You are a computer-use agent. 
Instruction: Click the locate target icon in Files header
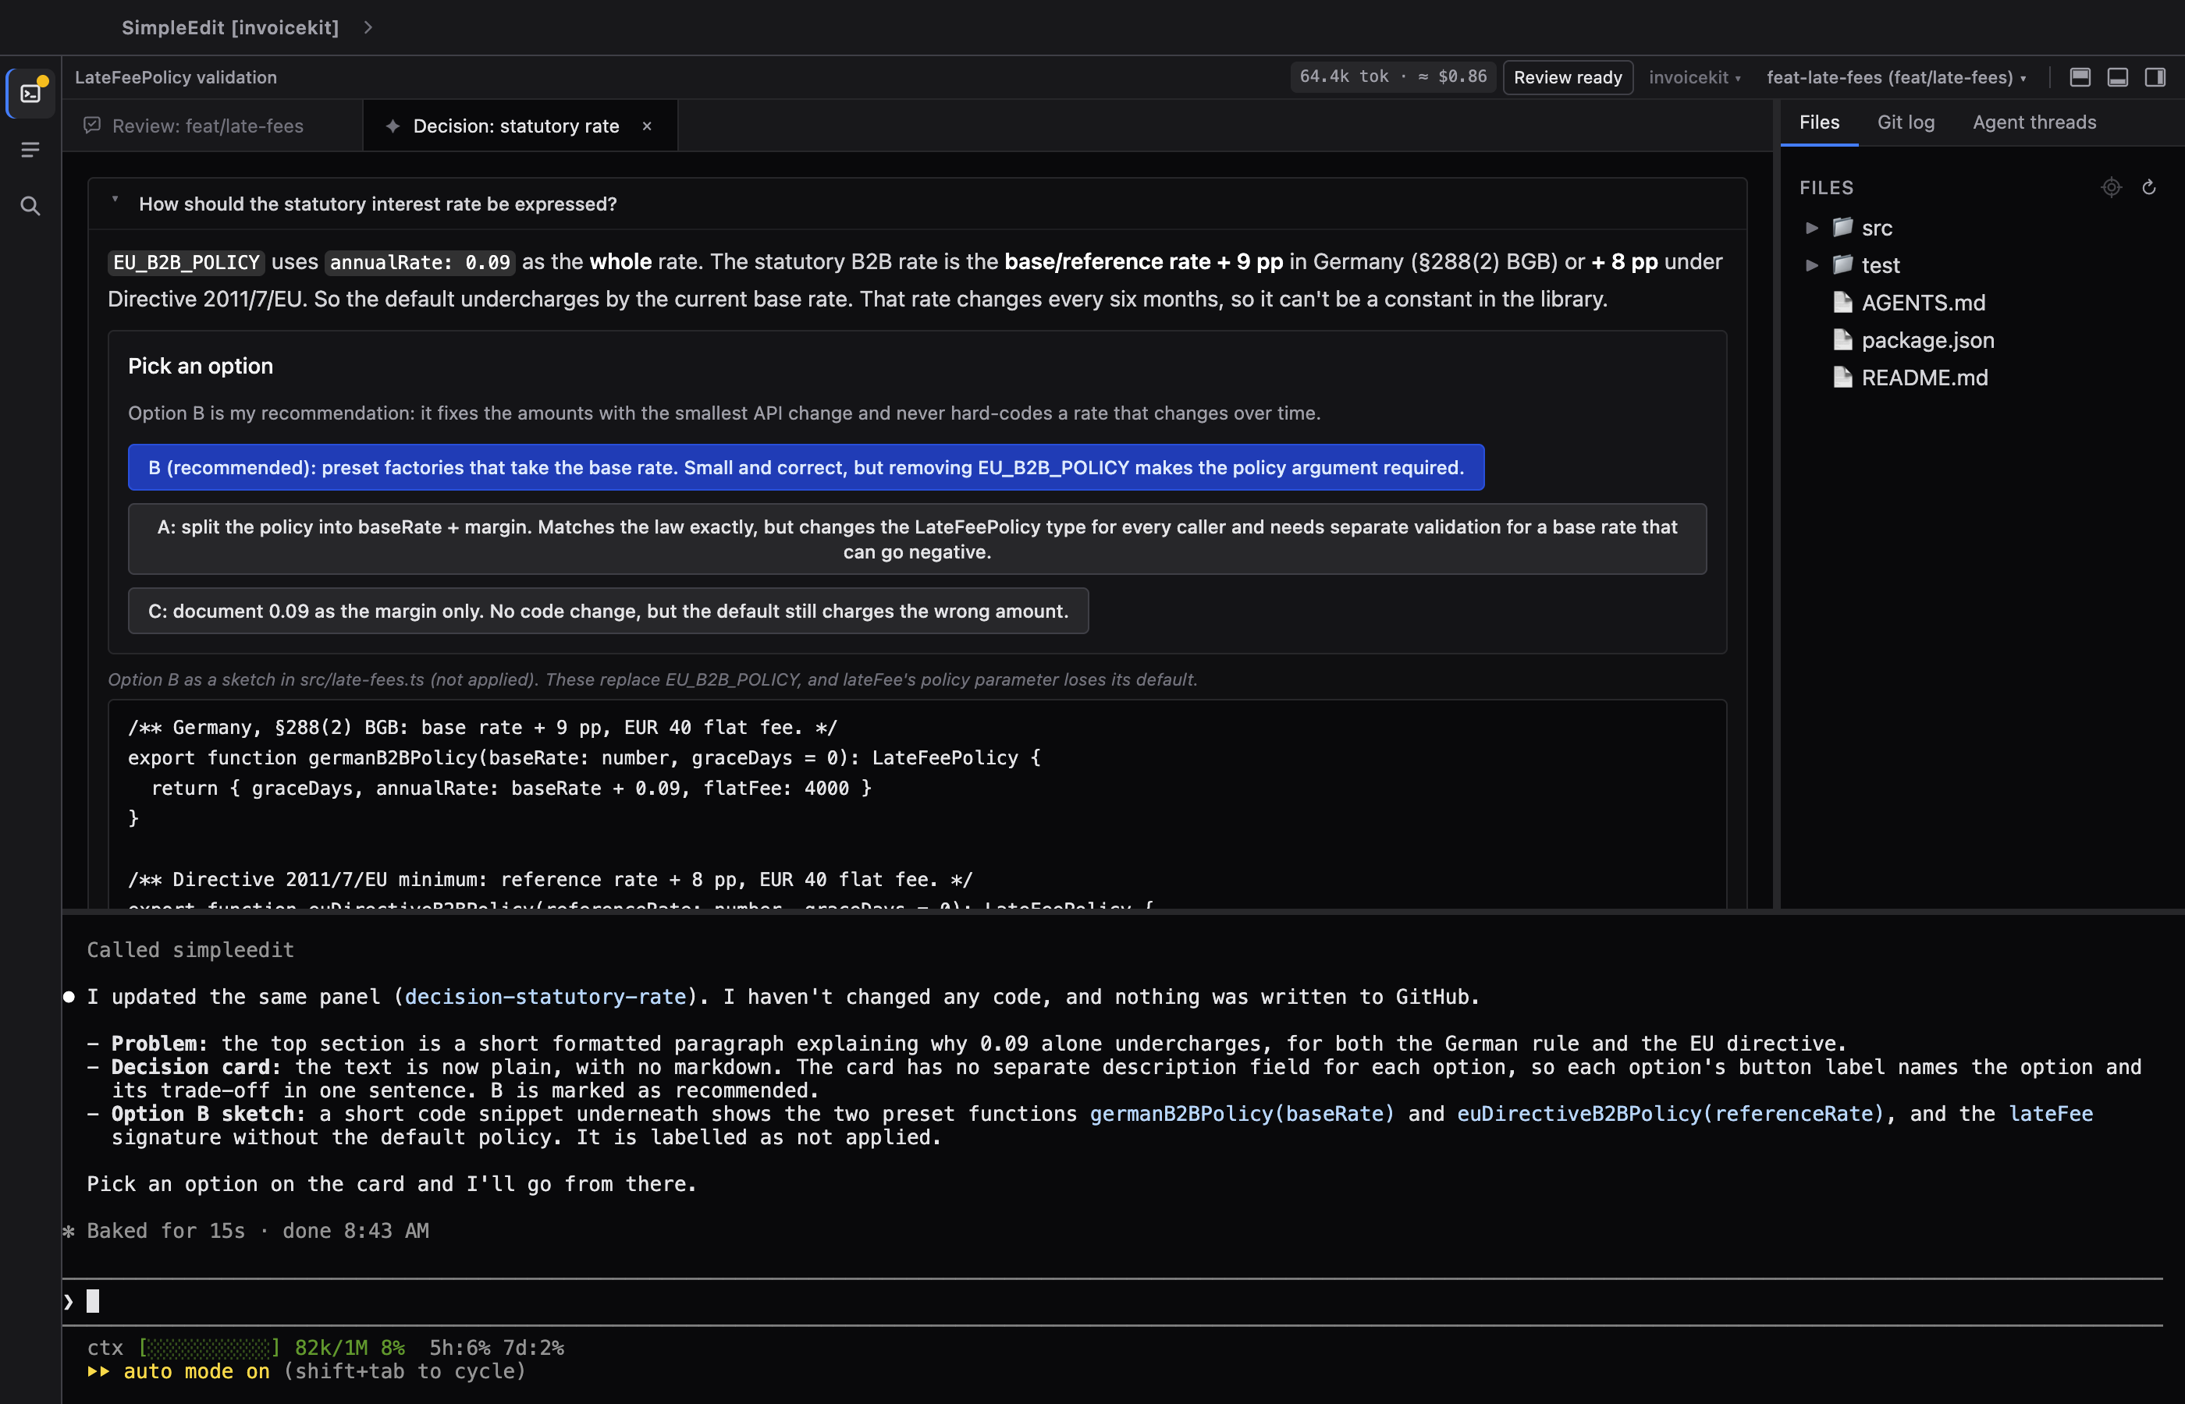click(x=2111, y=187)
